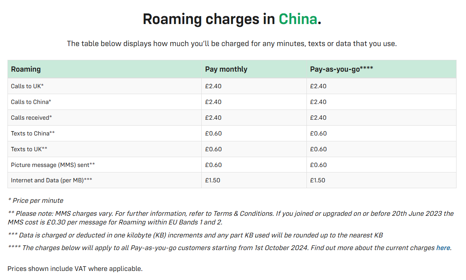
Task: Click the data kilobyte increments footnote
Action: click(195, 235)
